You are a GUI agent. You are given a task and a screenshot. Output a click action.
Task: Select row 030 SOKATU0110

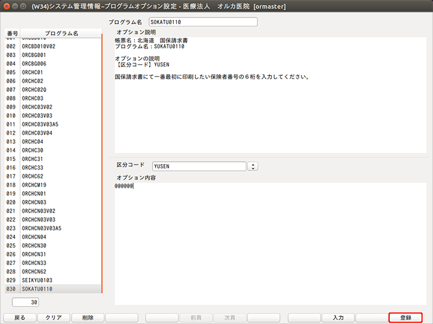point(53,289)
